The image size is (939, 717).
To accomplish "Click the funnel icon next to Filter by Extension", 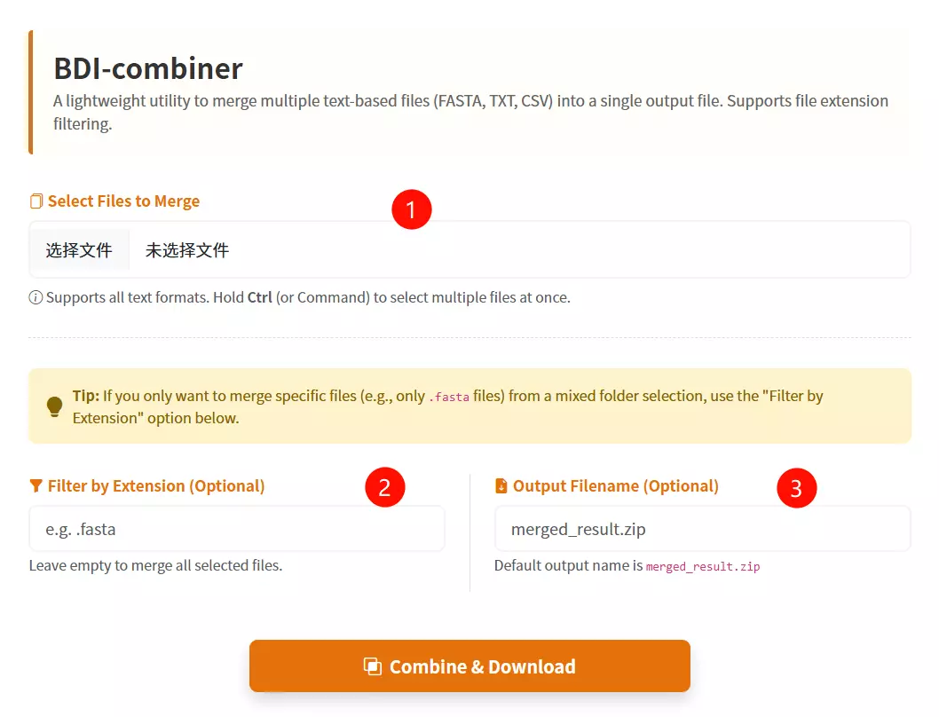I will [35, 485].
